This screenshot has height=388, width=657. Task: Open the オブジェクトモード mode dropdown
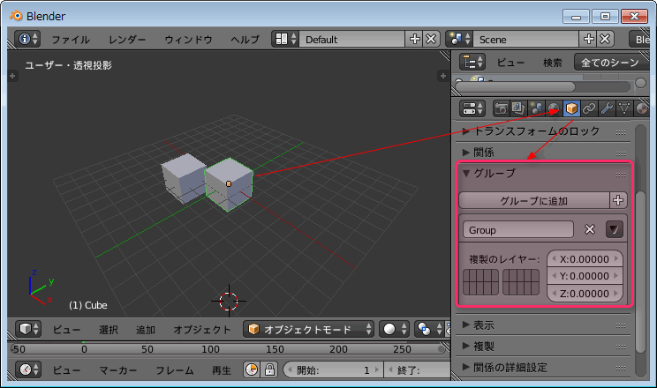pos(308,329)
